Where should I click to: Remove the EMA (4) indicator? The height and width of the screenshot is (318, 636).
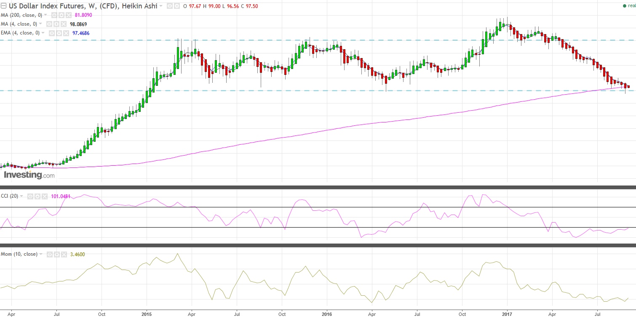tap(67, 32)
